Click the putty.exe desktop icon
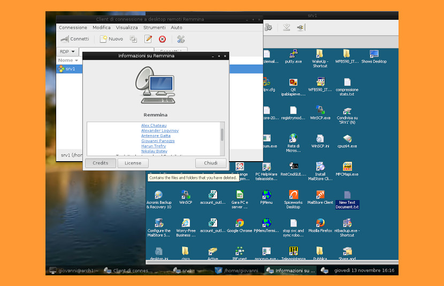The image size is (444, 286). tap(293, 56)
